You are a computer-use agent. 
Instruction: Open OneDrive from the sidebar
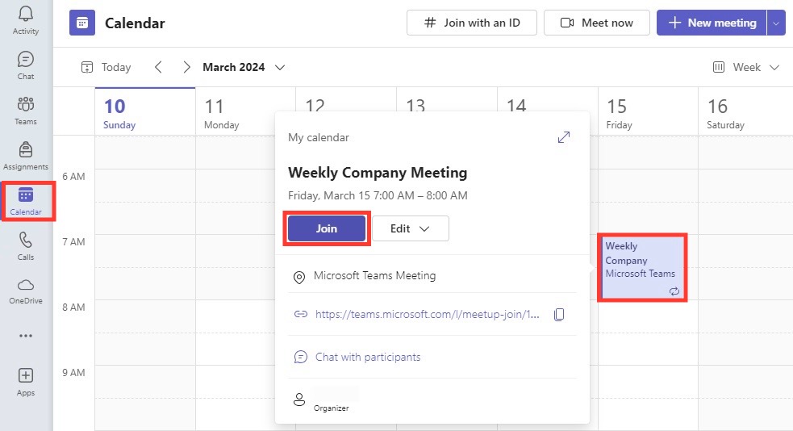click(x=26, y=291)
